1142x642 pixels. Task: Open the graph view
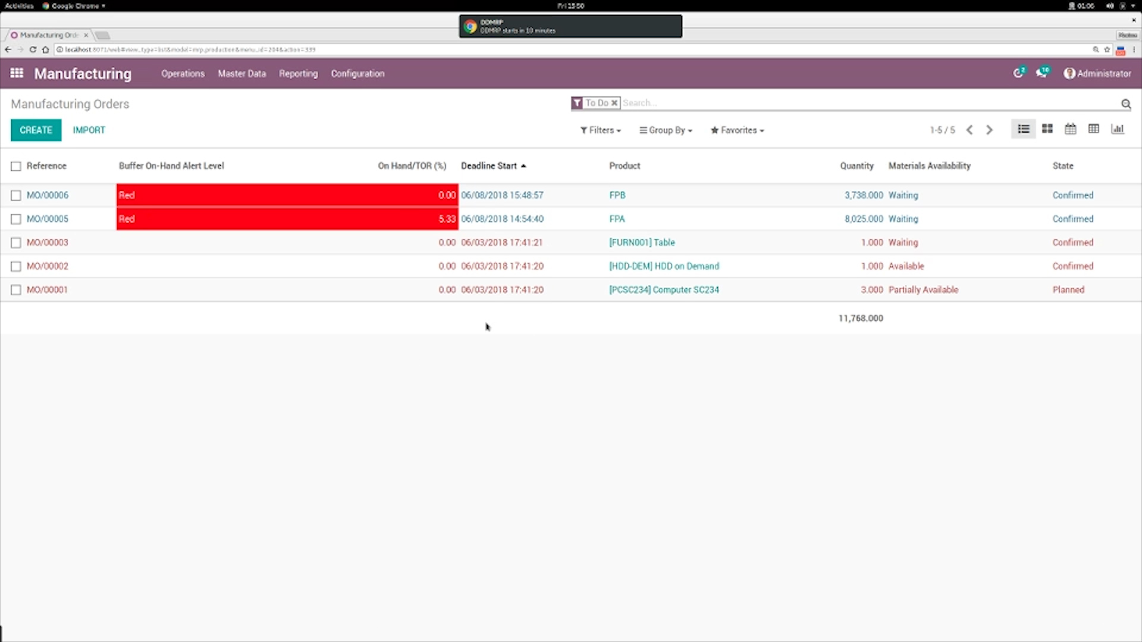(x=1118, y=128)
